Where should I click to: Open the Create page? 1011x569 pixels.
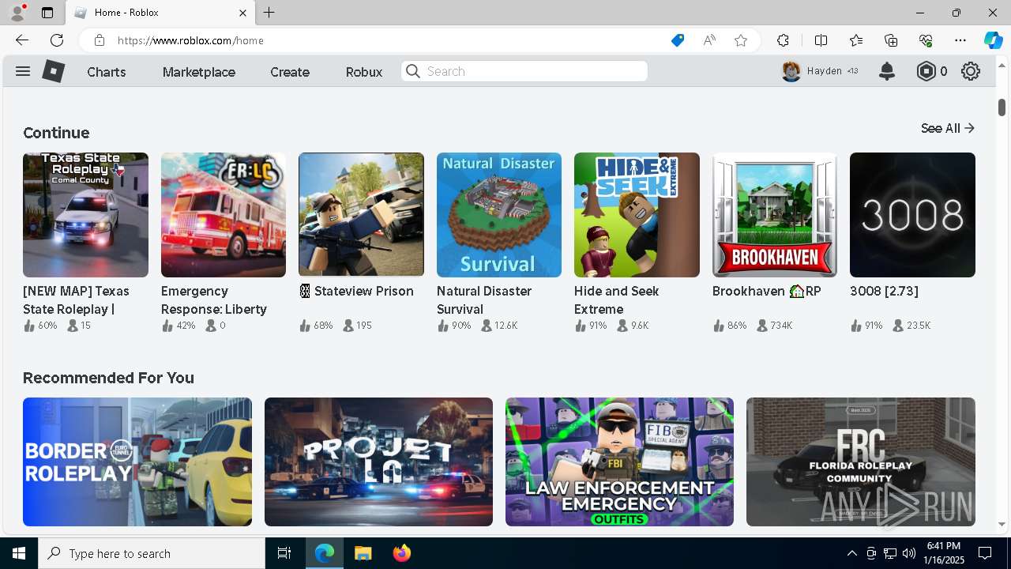click(x=290, y=72)
